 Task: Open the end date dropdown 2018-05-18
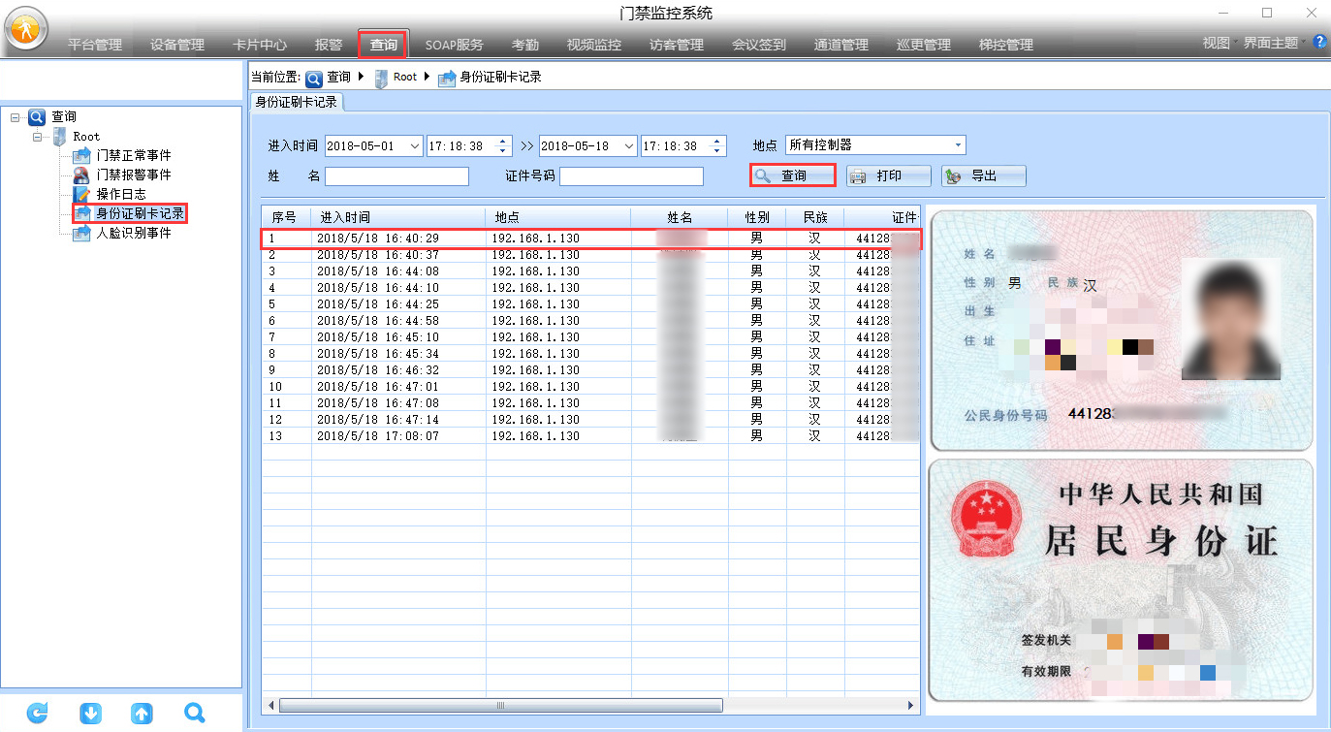click(x=628, y=146)
